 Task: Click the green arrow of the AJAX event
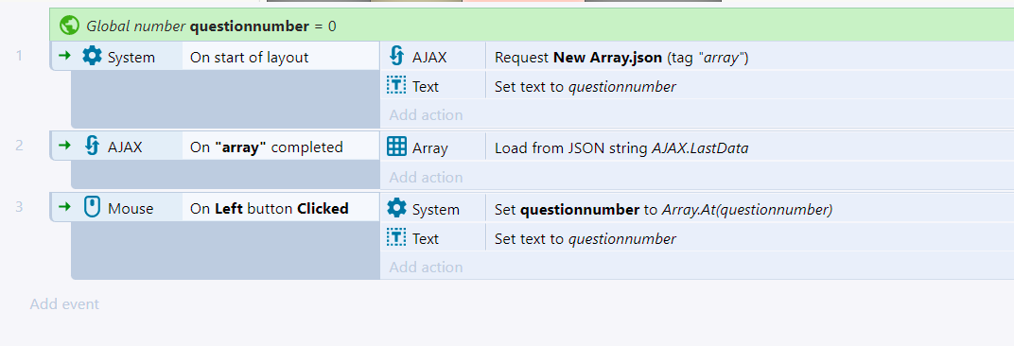64,147
